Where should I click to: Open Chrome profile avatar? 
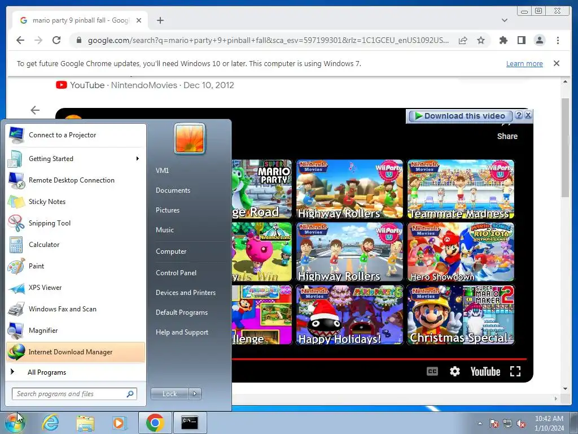pyautogui.click(x=540, y=40)
